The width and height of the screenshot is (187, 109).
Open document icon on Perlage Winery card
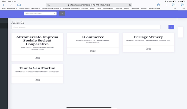(147, 49)
